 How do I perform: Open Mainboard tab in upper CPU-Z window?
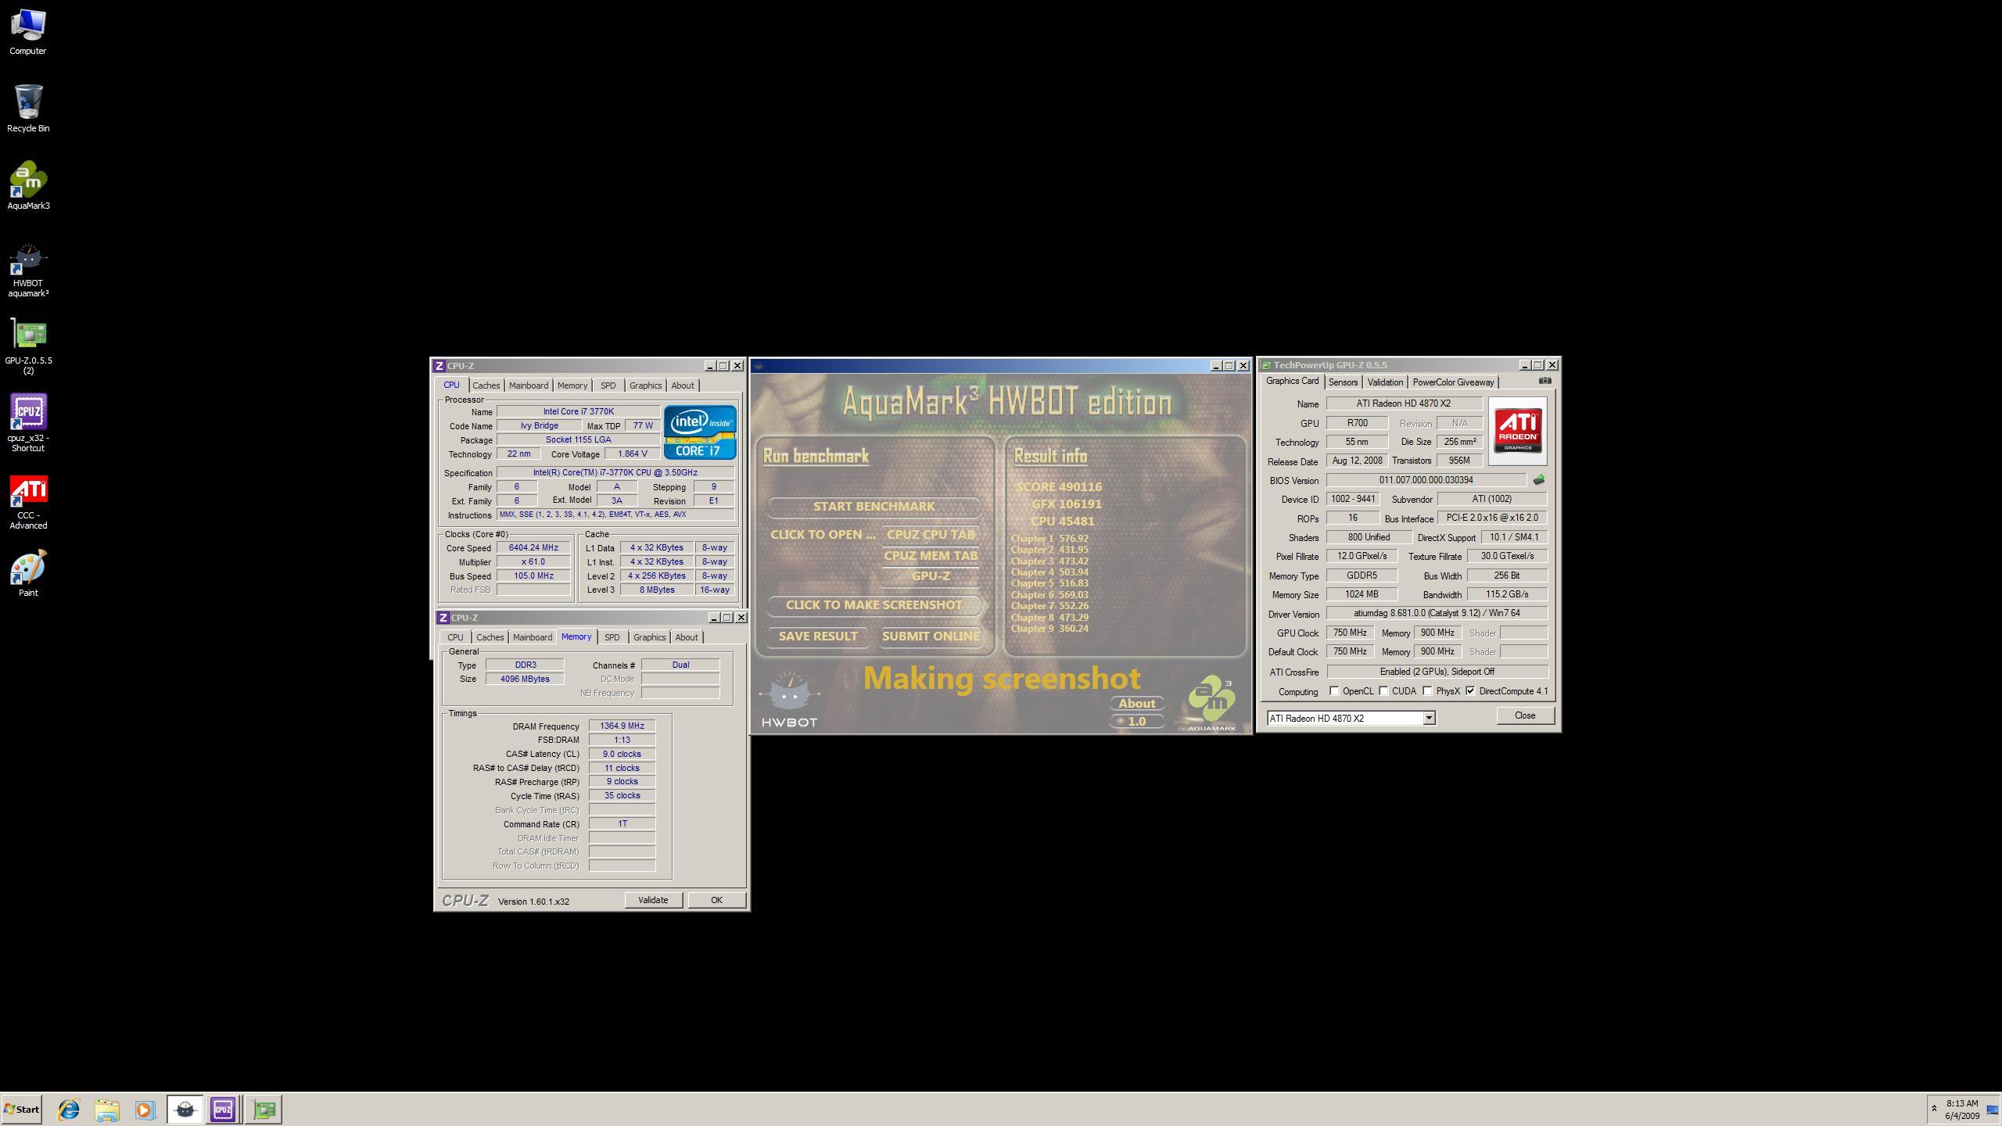click(x=529, y=385)
